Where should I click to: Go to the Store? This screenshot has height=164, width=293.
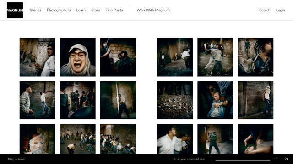tap(96, 10)
